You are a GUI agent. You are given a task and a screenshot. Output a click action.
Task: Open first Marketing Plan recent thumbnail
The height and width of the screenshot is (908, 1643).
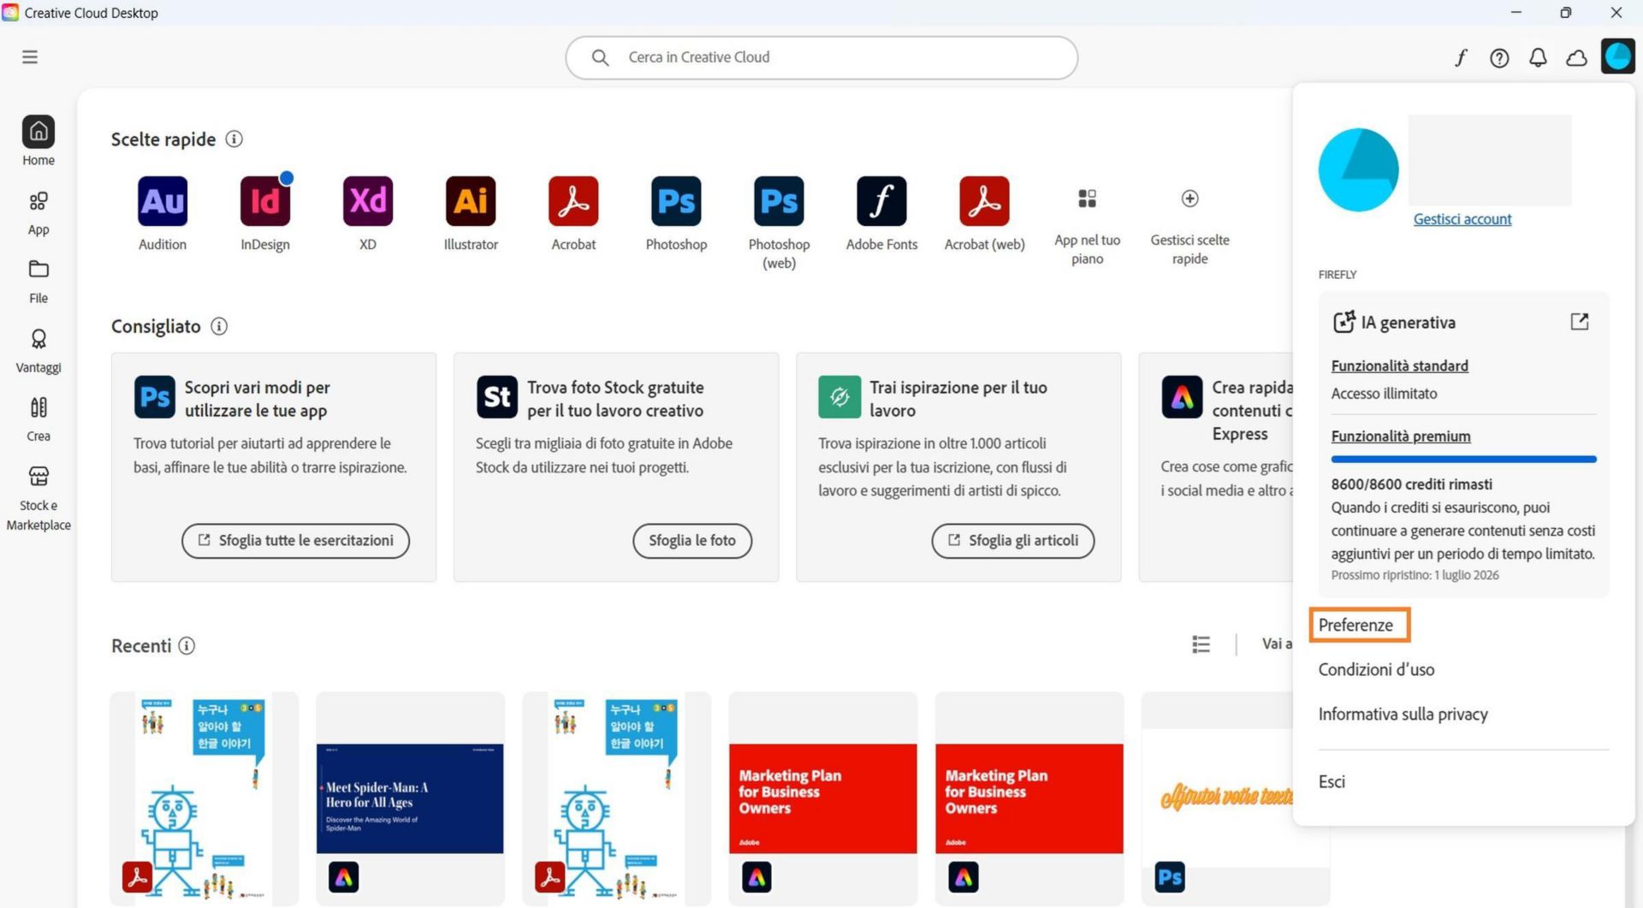(822, 798)
